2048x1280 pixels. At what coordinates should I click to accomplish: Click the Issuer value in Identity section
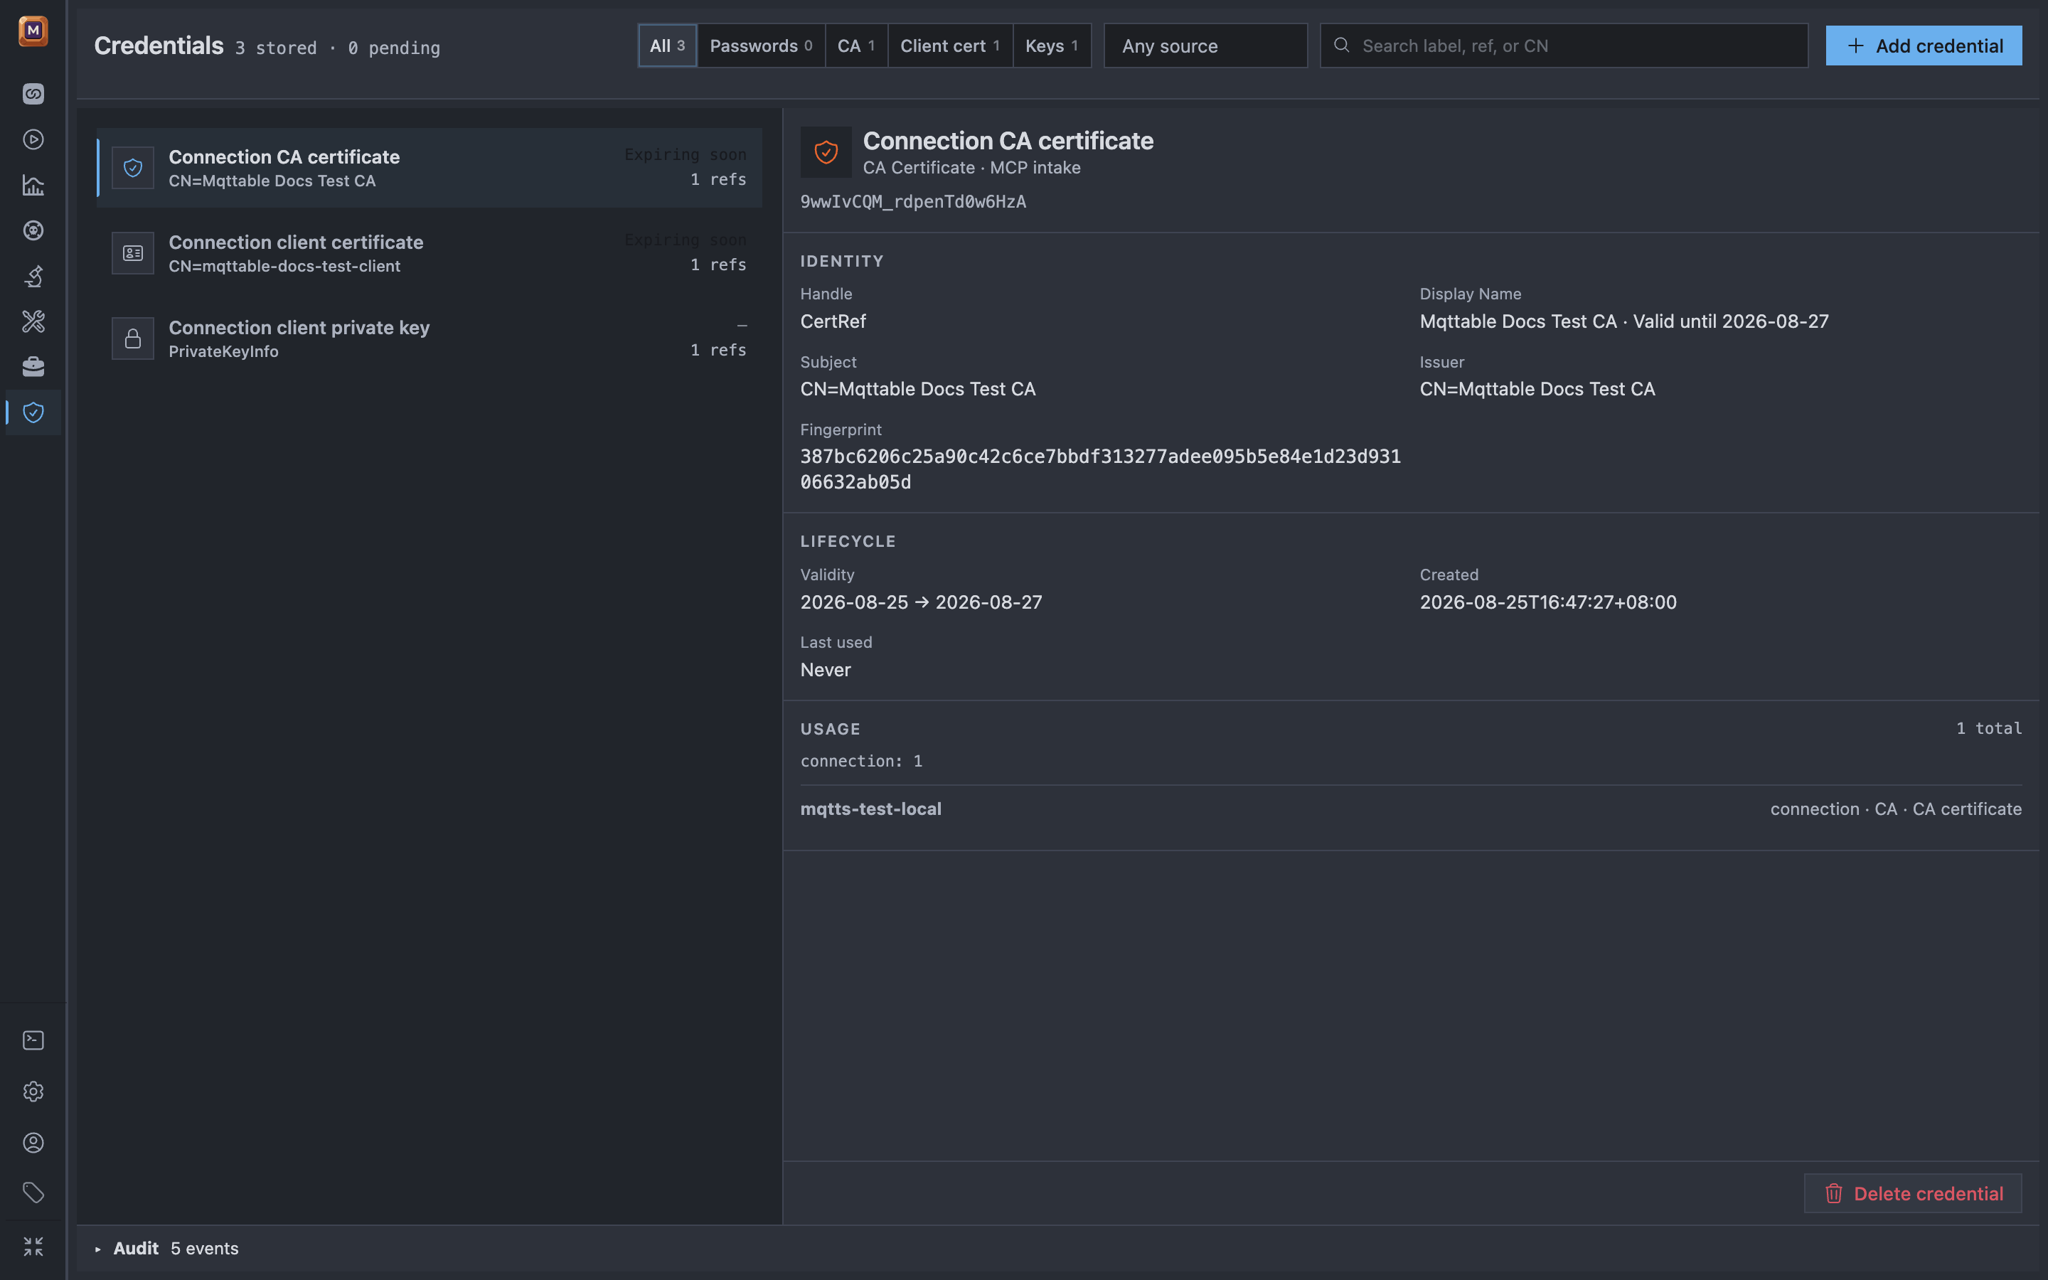tap(1537, 390)
